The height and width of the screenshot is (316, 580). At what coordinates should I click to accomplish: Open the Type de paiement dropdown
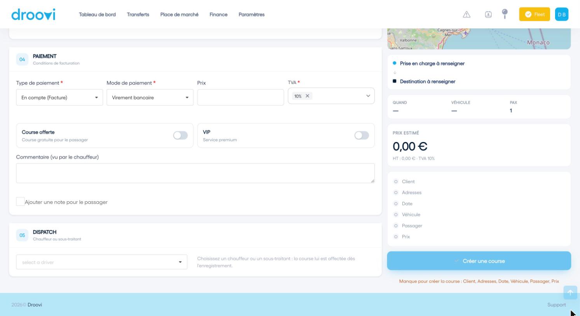tap(59, 97)
